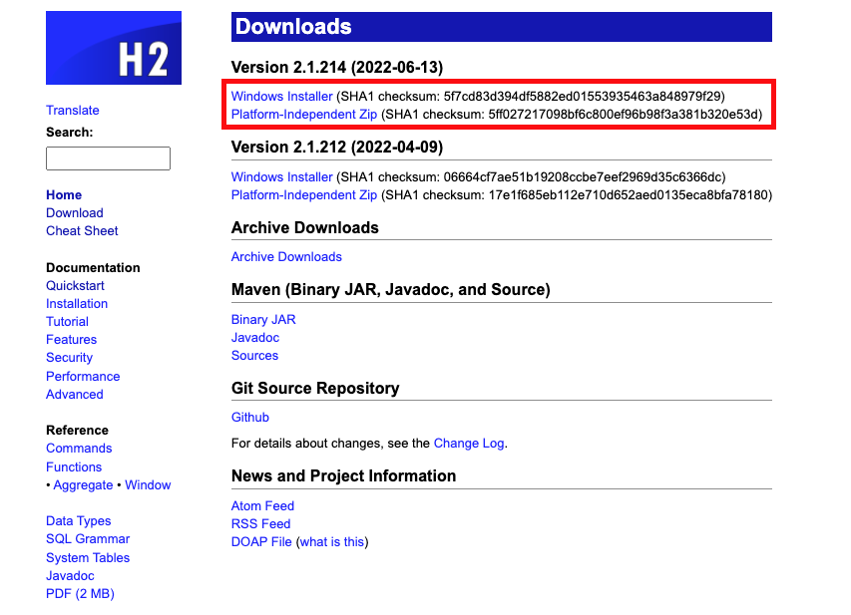Open the Maven Javadoc link

point(255,337)
